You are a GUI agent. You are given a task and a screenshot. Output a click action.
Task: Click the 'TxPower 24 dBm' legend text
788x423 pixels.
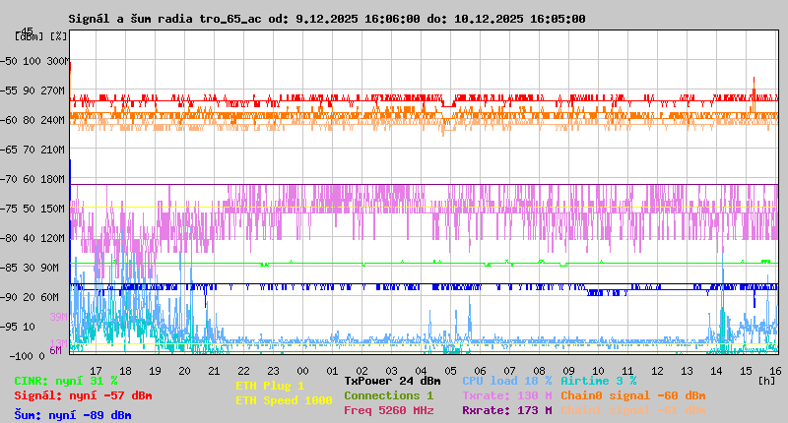click(x=392, y=381)
